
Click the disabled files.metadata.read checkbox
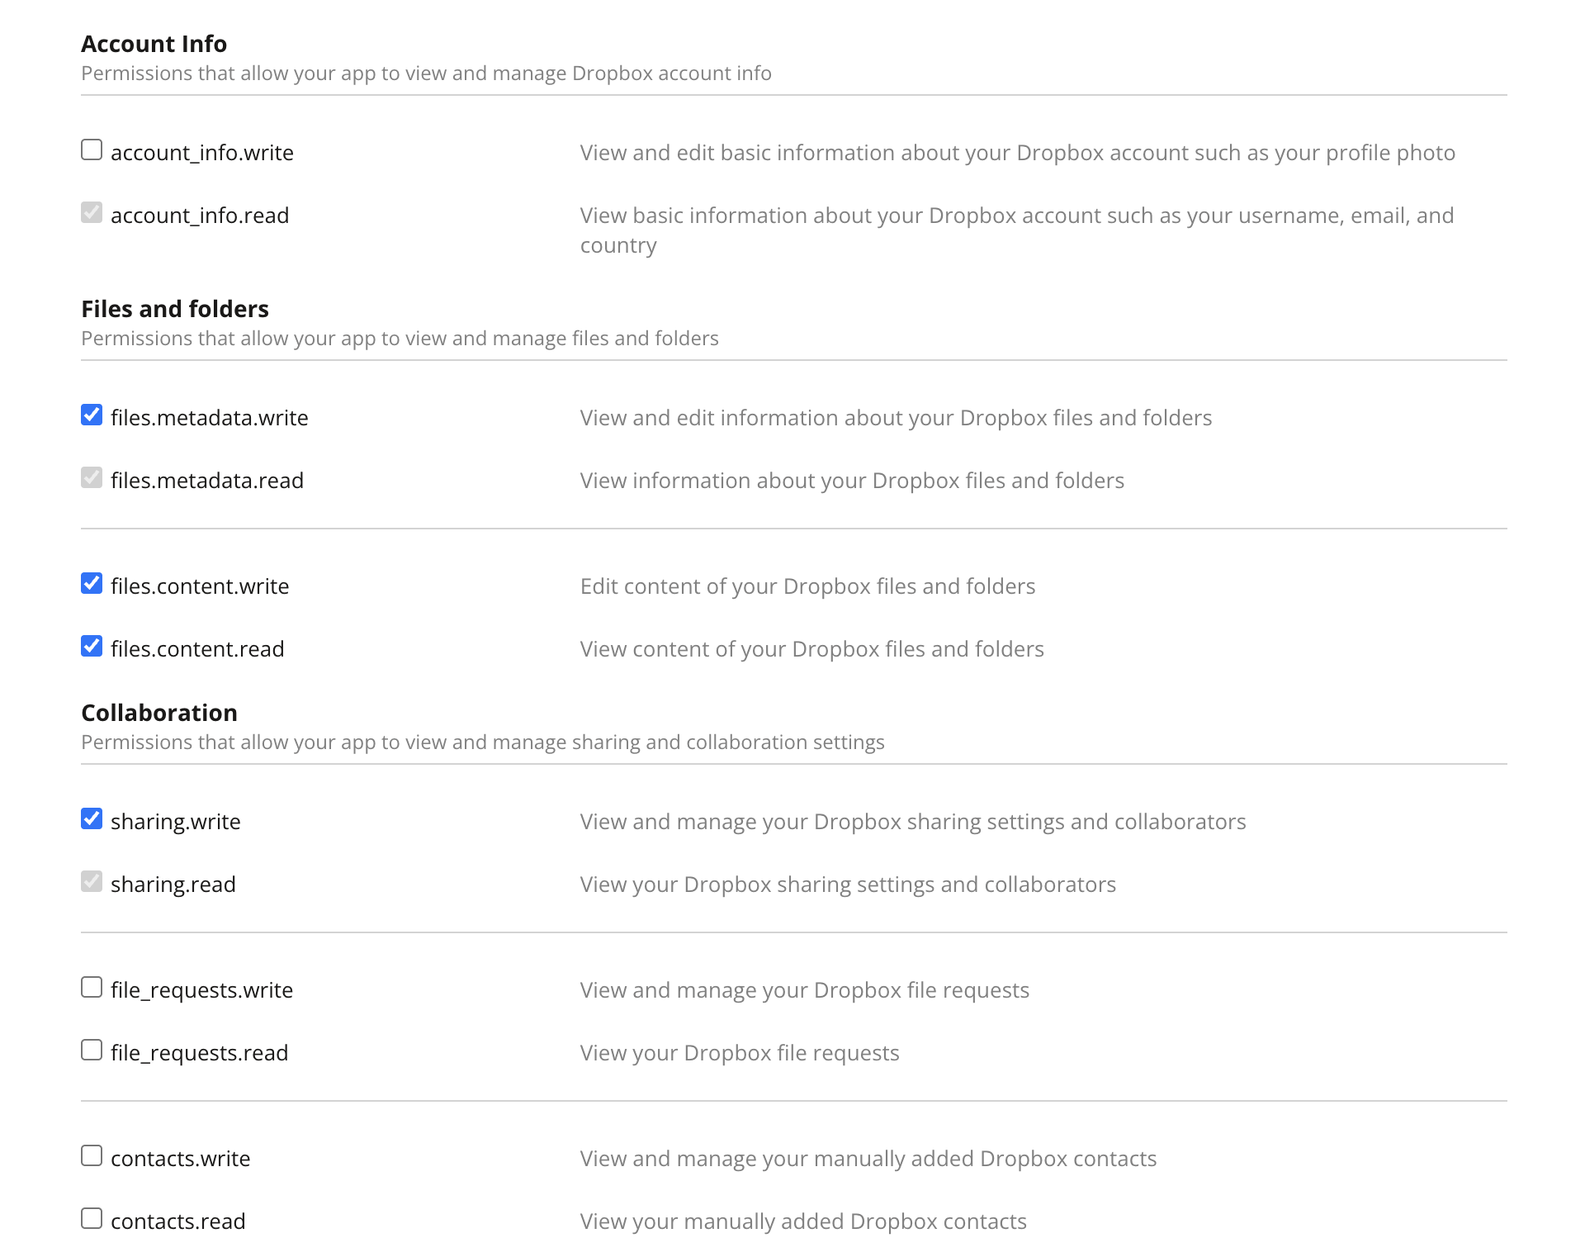[92, 478]
